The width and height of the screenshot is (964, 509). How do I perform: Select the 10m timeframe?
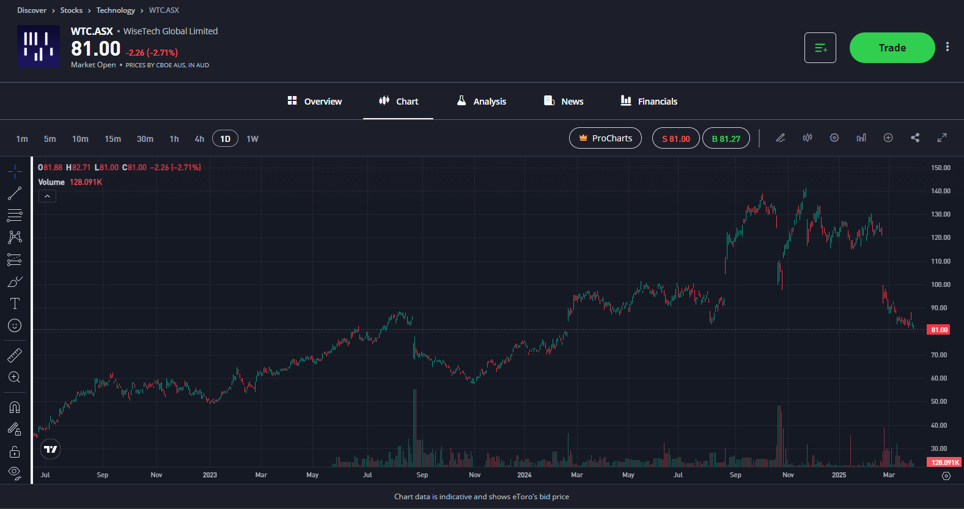tap(80, 139)
